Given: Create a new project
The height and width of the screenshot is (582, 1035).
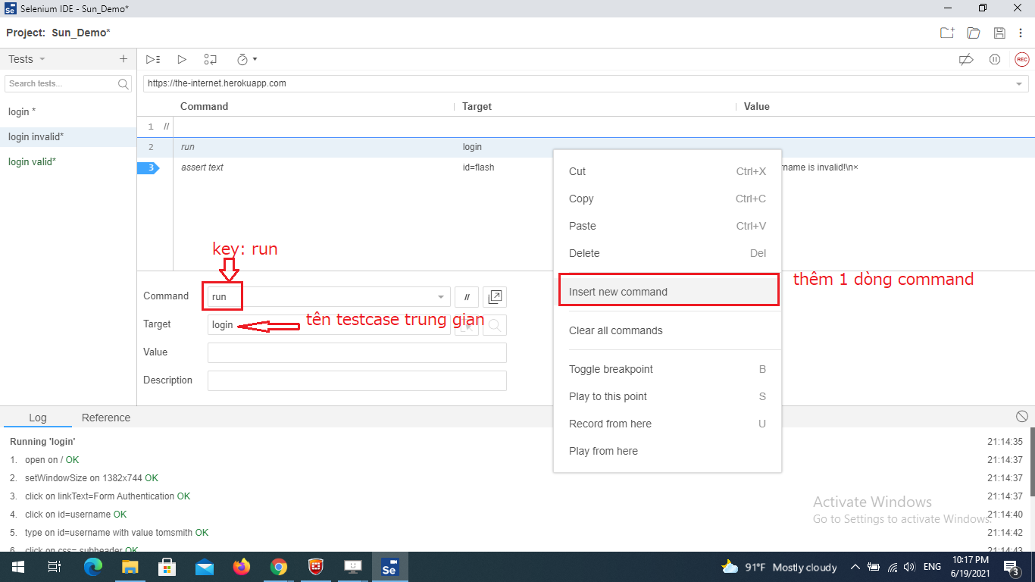Looking at the screenshot, I should [947, 33].
